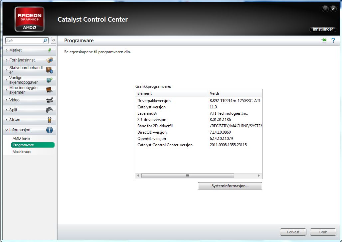Expand the Forhåndsinnst. section
Viewport: 342px width, 242px height.
(22, 60)
